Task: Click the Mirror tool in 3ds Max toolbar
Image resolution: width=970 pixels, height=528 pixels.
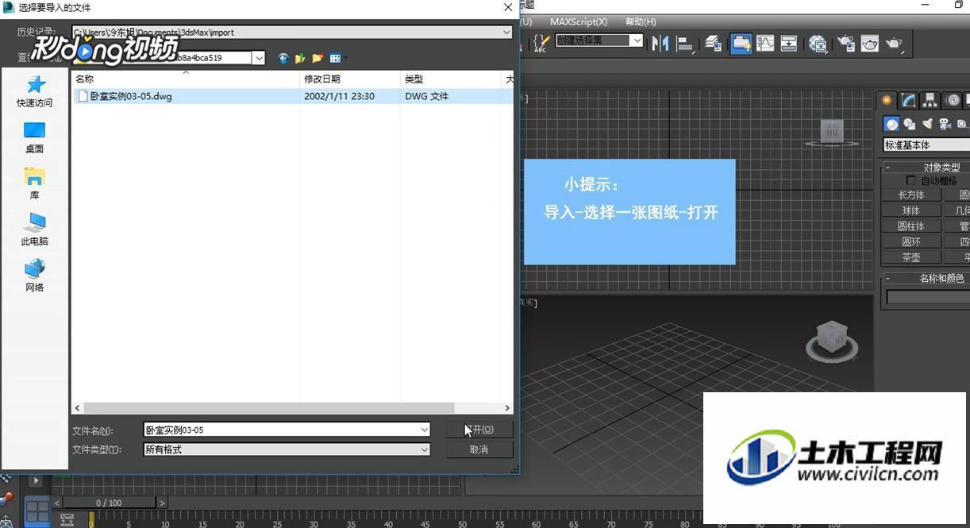Action: tap(660, 43)
